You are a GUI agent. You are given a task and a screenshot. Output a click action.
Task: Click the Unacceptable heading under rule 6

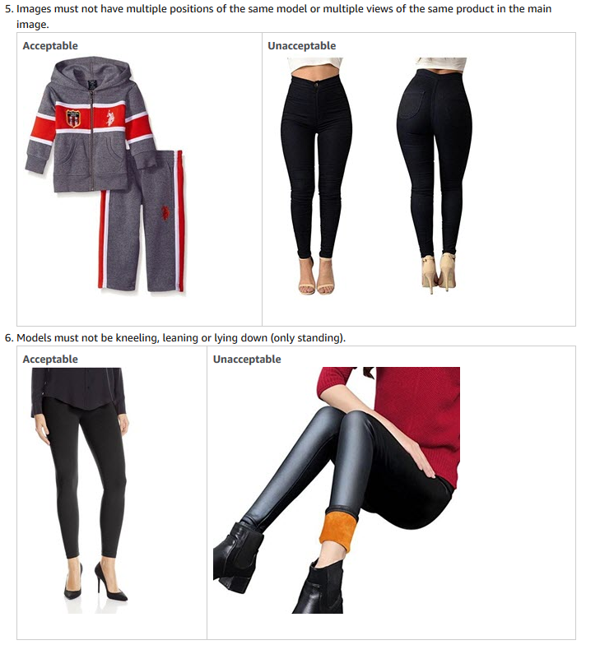coord(247,359)
